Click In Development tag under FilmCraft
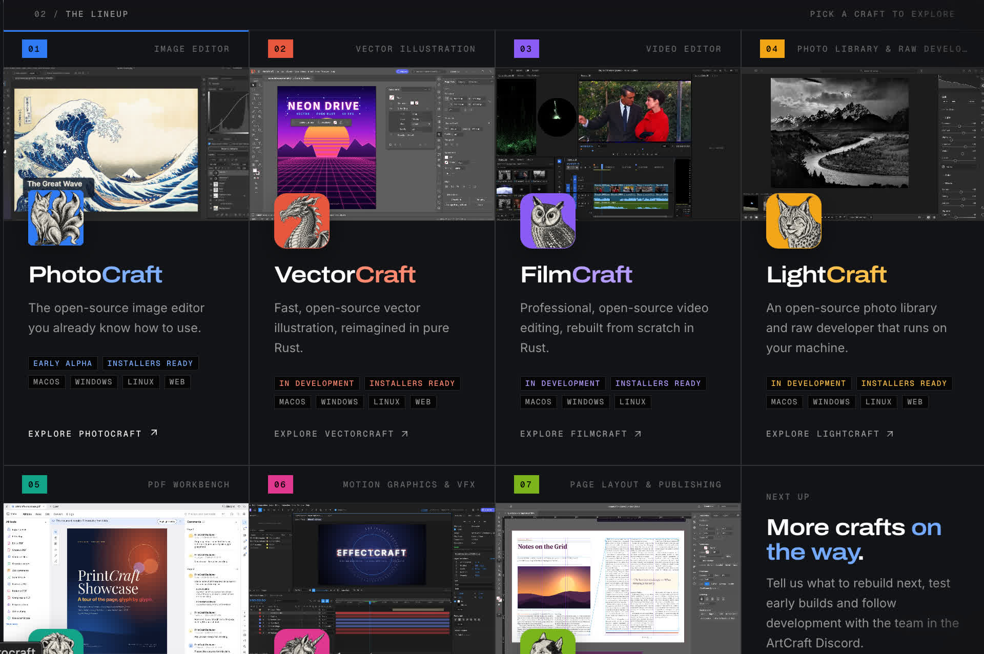984x654 pixels. (x=563, y=383)
